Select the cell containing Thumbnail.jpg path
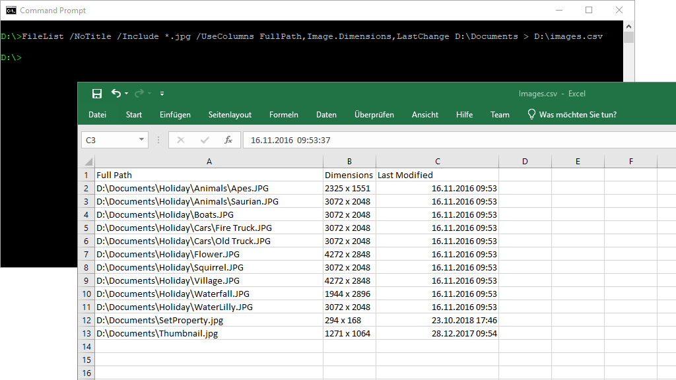This screenshot has height=380, width=676. pos(158,333)
